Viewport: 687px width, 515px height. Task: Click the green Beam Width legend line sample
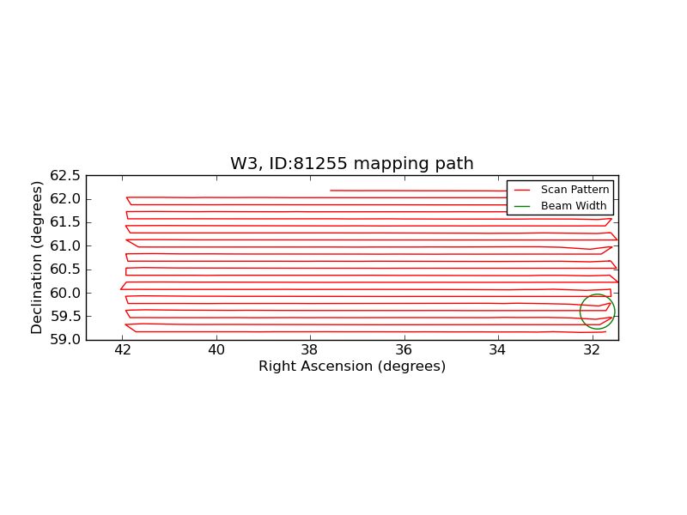[522, 206]
